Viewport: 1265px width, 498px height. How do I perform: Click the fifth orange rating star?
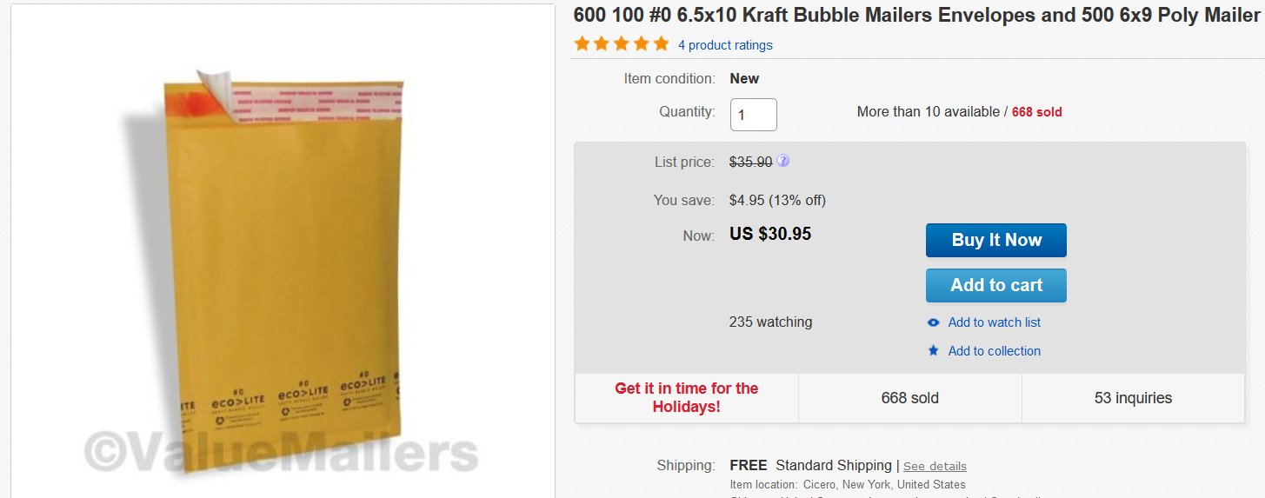point(661,44)
